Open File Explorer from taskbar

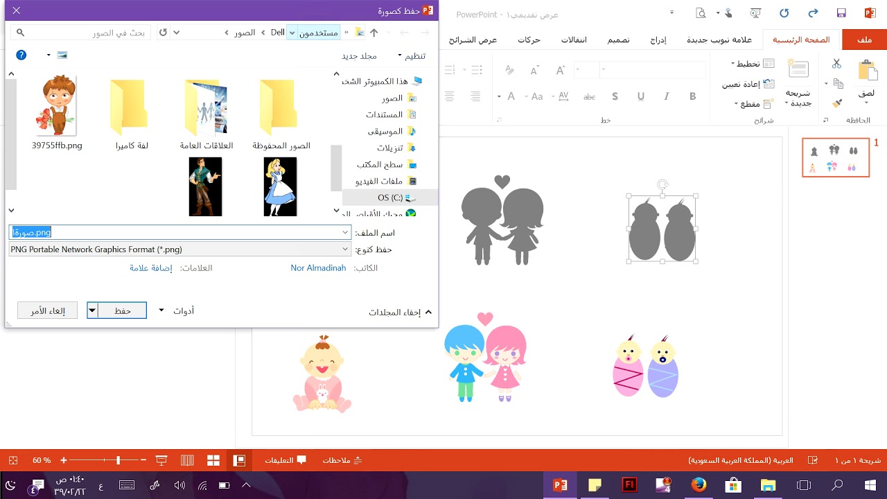click(x=768, y=484)
